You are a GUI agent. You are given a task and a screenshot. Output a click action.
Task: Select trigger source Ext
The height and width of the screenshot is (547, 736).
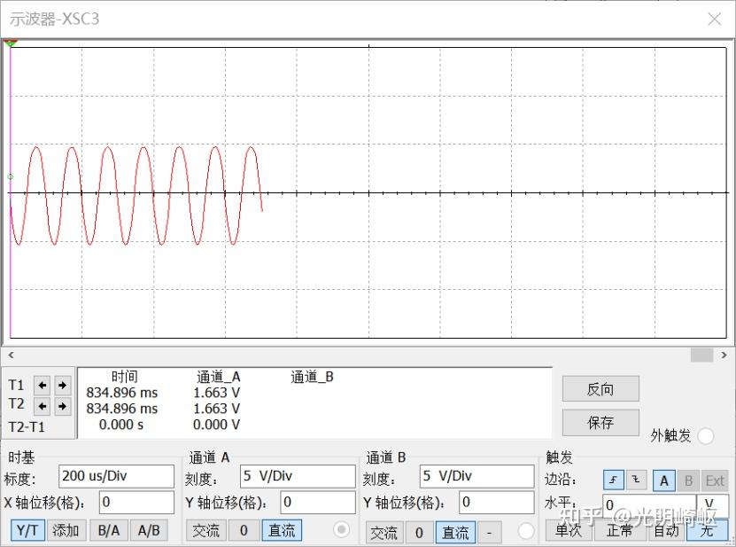715,481
